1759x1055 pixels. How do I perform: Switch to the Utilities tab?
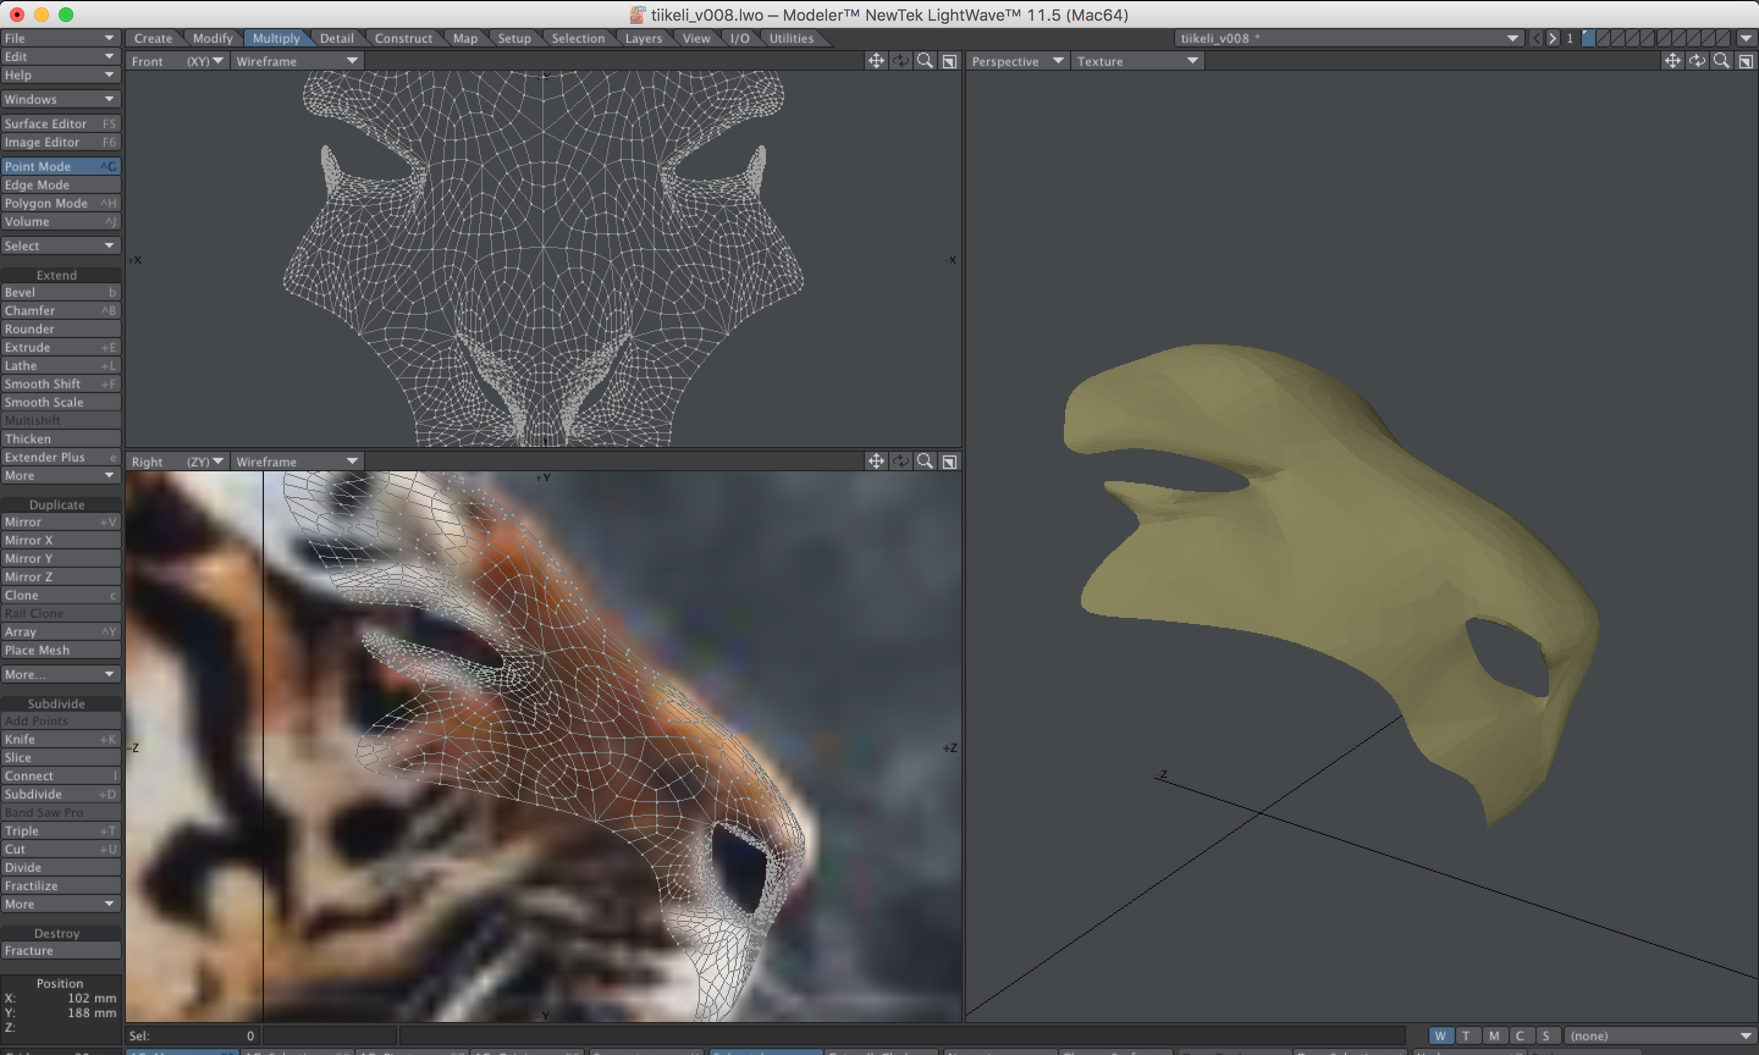coord(792,38)
